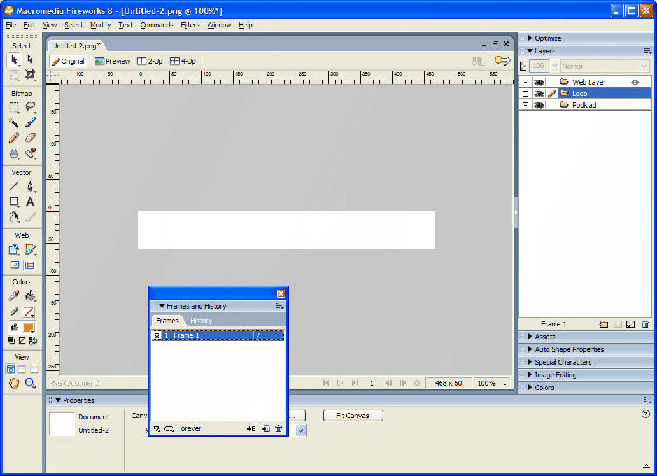Expand the Colors panel

click(x=530, y=388)
